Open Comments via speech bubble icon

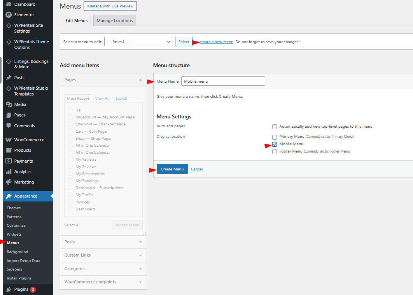pyautogui.click(x=9, y=126)
